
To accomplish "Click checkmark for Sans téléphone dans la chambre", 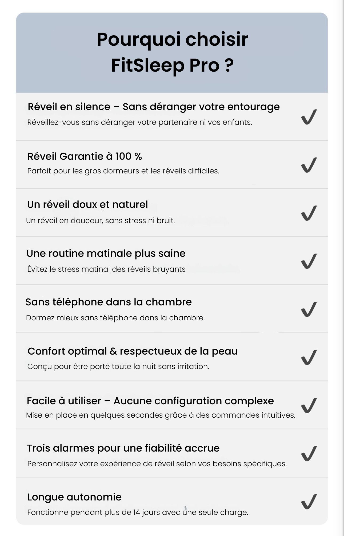I will coord(309,309).
